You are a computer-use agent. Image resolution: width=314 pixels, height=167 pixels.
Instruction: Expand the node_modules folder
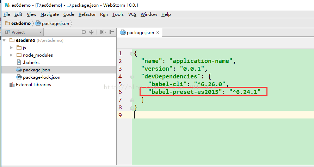[x=11, y=55]
